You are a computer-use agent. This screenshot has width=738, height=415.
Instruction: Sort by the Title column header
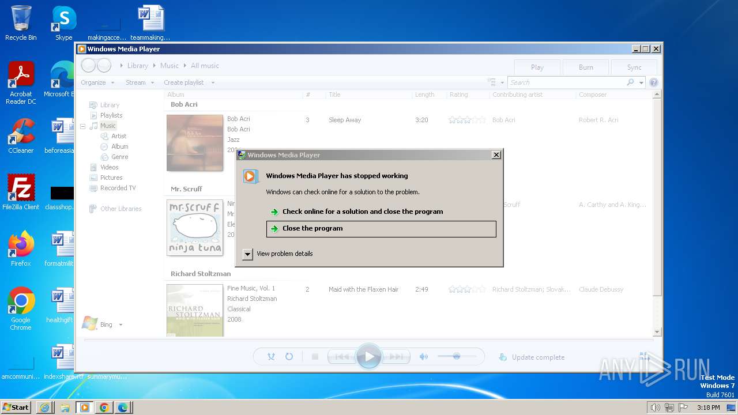point(368,95)
